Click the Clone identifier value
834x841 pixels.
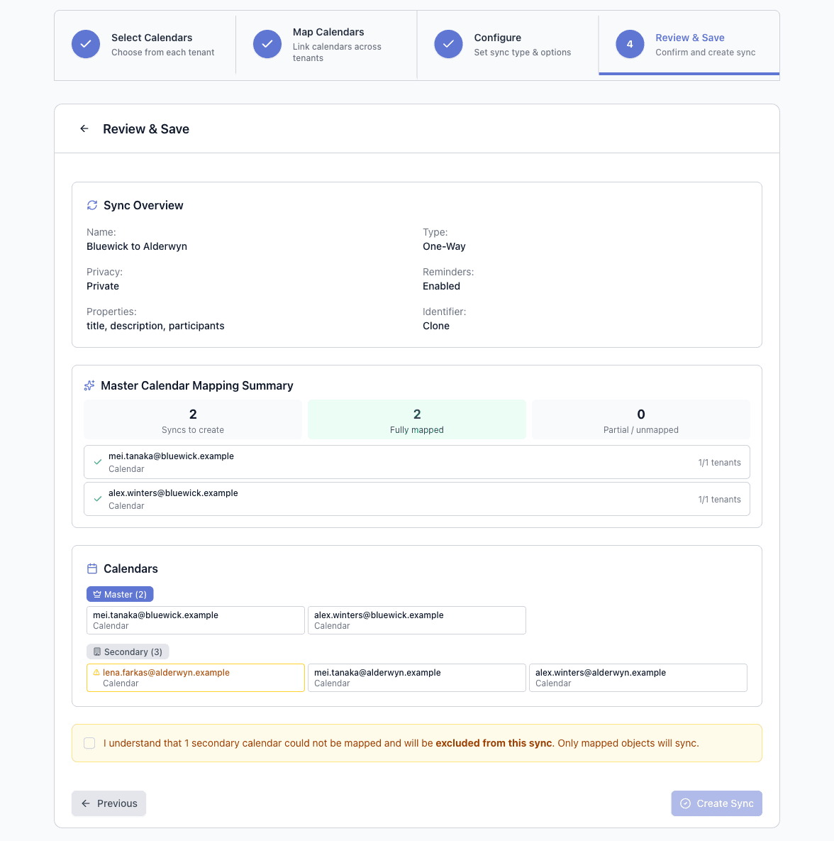click(435, 326)
